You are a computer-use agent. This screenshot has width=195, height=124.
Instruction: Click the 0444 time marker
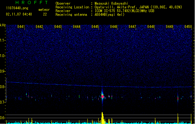[77, 27]
